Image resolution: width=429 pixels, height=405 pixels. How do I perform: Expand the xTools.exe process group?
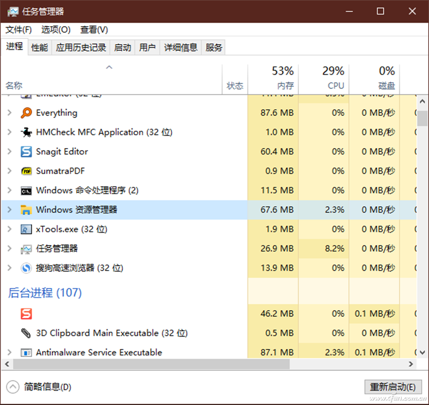click(x=10, y=229)
